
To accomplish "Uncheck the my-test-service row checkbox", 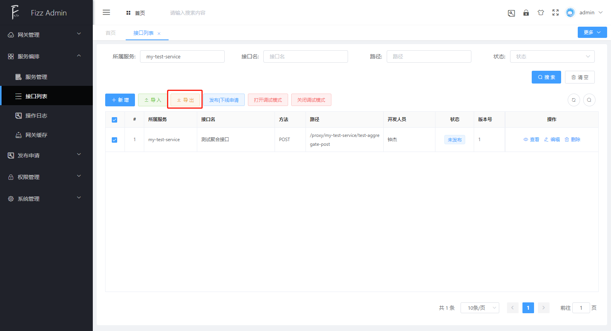I will [114, 140].
